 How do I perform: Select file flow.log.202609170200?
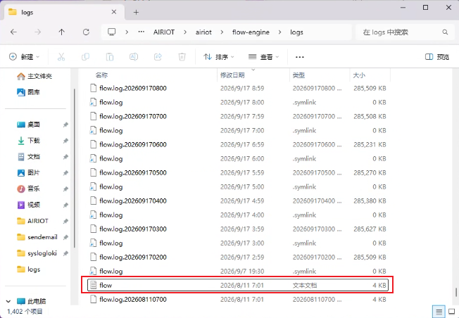click(x=238, y=257)
